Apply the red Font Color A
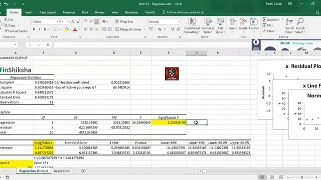321x180 pixels. tap(75, 29)
